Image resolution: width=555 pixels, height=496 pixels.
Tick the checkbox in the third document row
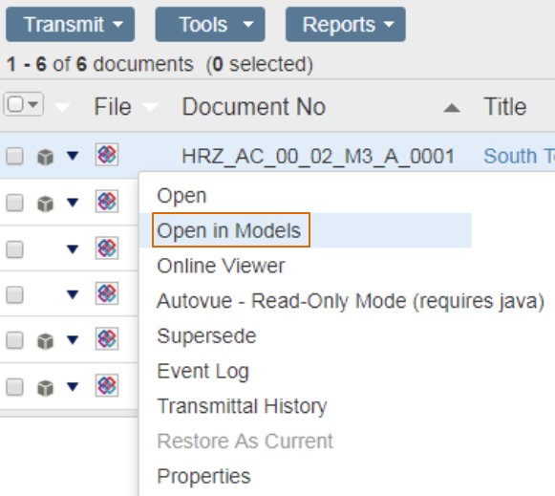click(14, 249)
